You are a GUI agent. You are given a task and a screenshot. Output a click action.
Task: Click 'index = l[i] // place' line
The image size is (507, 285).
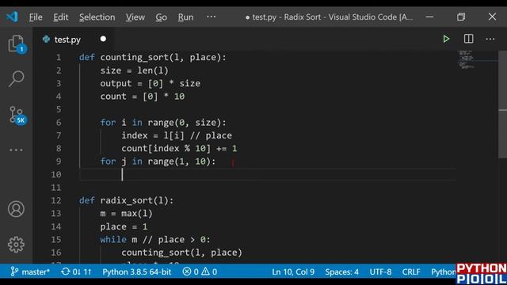(177, 135)
